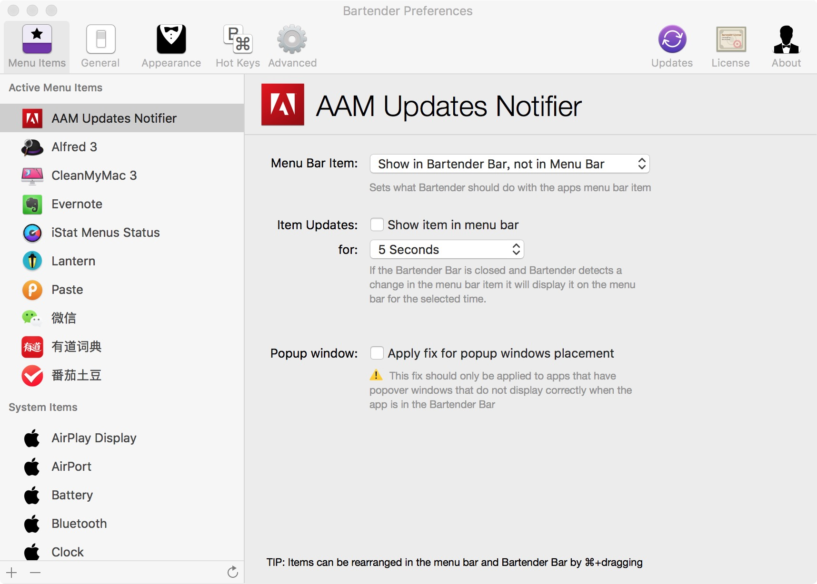Click the 番茄土豆 checkmark icon
The width and height of the screenshot is (817, 584).
tap(32, 375)
